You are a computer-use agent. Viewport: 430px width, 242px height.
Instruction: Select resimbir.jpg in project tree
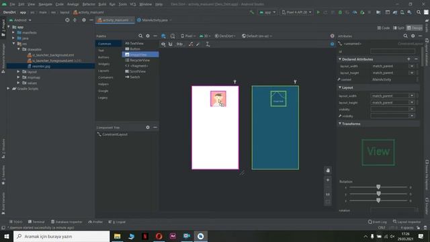[41, 66]
